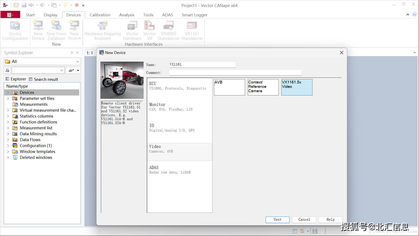
Task: Click the Statistics columns icon
Action: tap(15, 116)
